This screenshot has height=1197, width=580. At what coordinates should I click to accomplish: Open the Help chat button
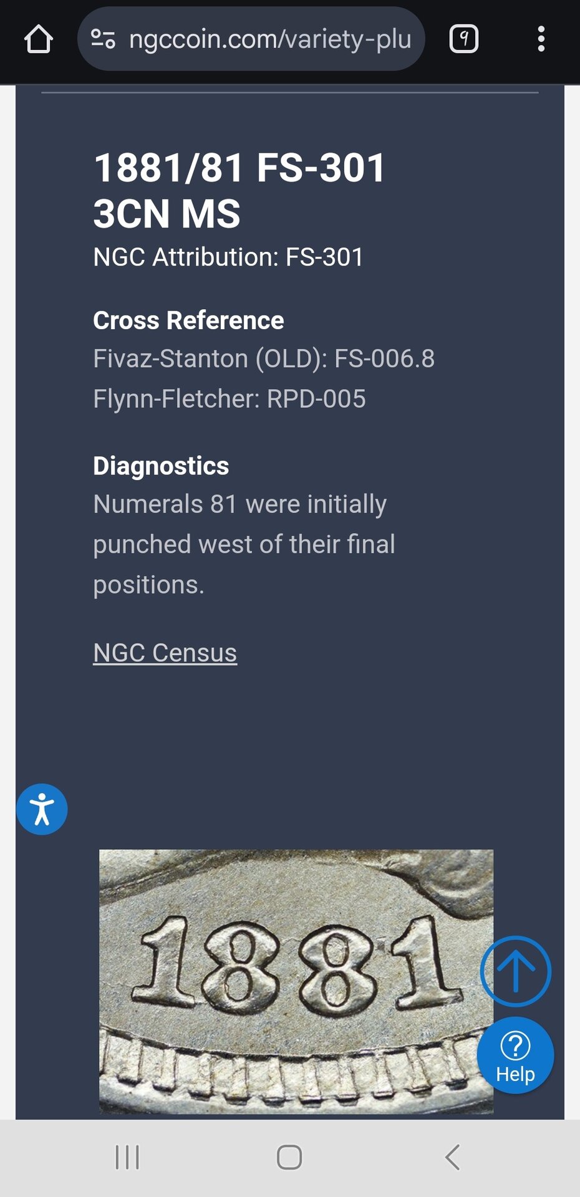point(515,1055)
